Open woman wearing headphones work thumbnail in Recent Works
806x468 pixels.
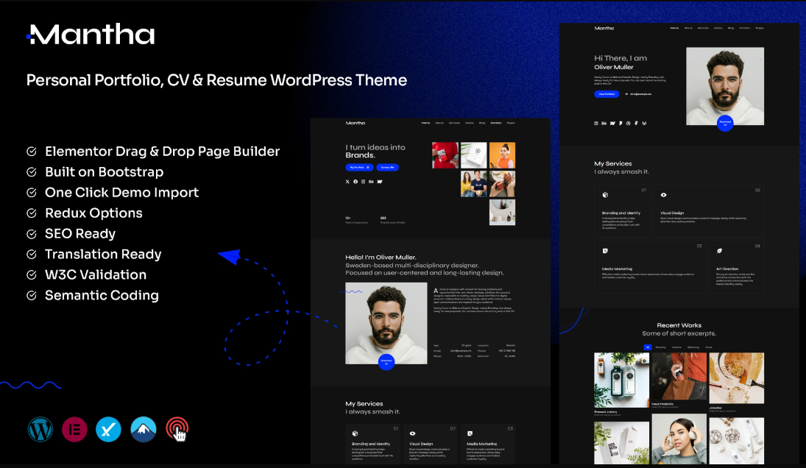(x=679, y=439)
